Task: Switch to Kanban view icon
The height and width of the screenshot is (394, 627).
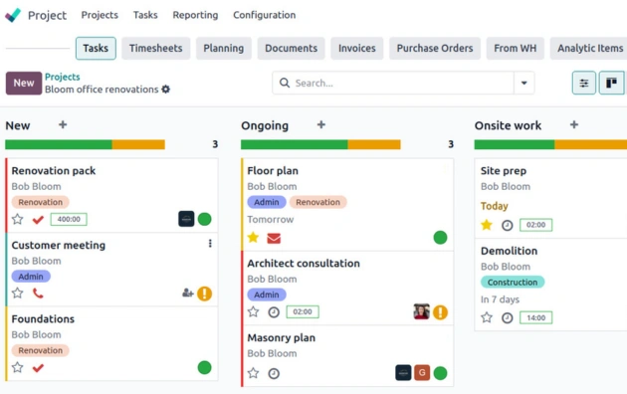Action: click(611, 83)
